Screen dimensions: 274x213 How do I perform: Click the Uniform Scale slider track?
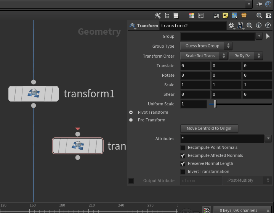[240, 104]
